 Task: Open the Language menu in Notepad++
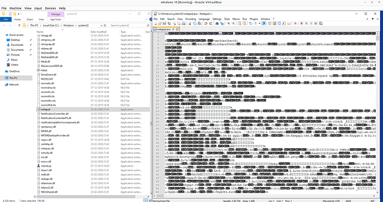[x=204, y=19]
